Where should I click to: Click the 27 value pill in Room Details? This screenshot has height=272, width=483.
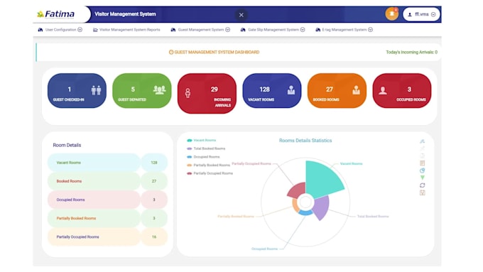coord(154,181)
